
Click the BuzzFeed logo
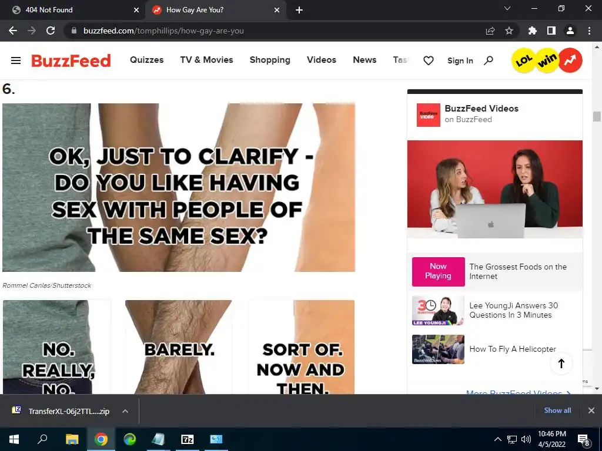71,60
